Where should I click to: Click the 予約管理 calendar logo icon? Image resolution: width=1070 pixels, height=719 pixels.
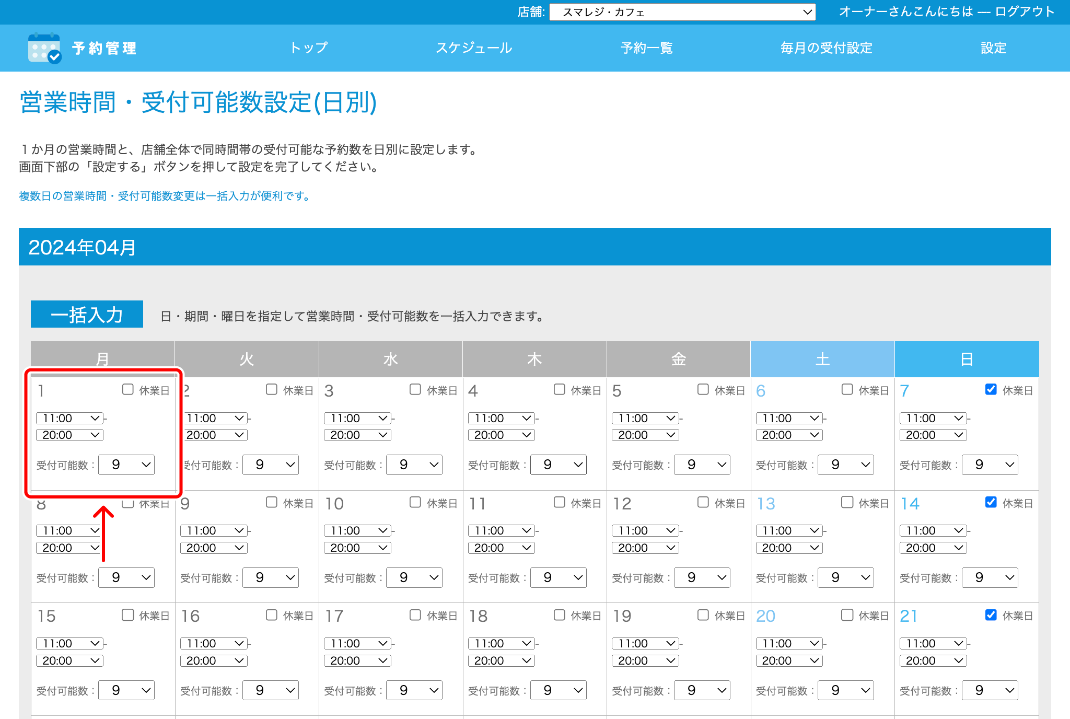coord(44,48)
